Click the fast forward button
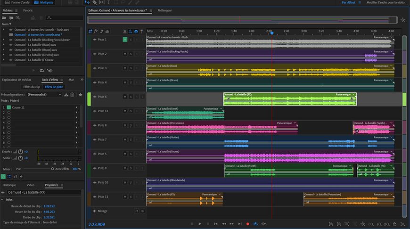Screen dimensions: 410x229 (x=232, y=224)
